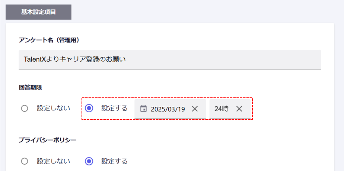The width and height of the screenshot is (344, 171).
Task: Select 設定しない radio under 回答期限
Action: point(25,109)
